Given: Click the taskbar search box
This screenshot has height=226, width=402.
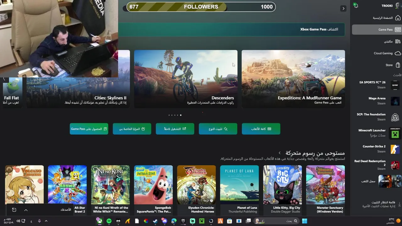Looking at the screenshot, I should (x=276, y=221).
